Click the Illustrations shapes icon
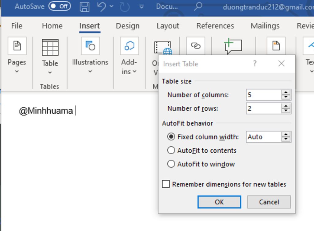The height and width of the screenshot is (231, 314). [x=90, y=46]
